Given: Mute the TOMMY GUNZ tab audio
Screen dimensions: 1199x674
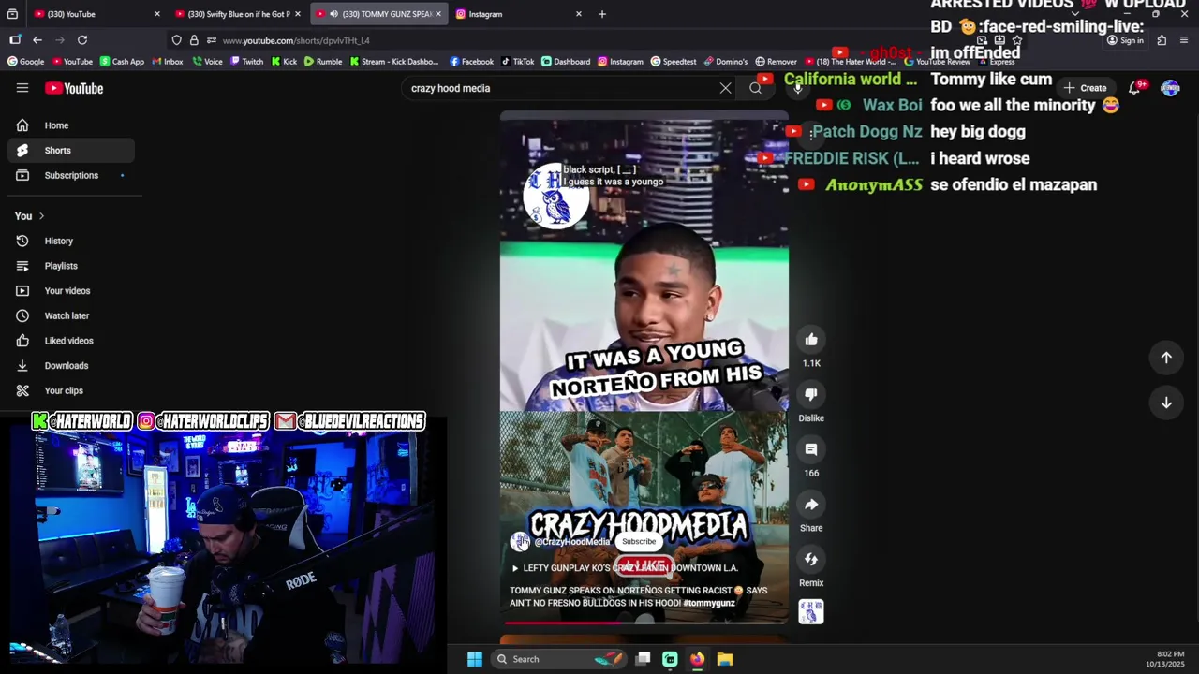Looking at the screenshot, I should 333,14.
